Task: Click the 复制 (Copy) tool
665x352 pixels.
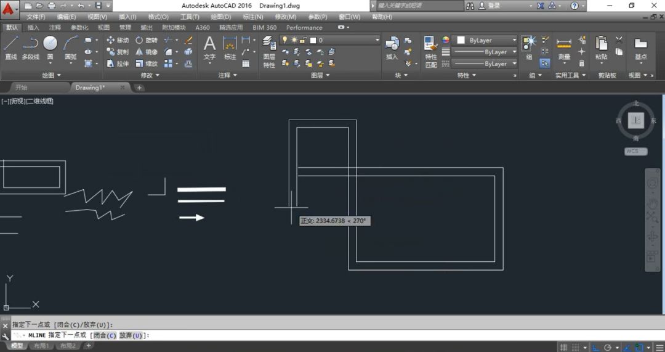Action: (x=118, y=52)
